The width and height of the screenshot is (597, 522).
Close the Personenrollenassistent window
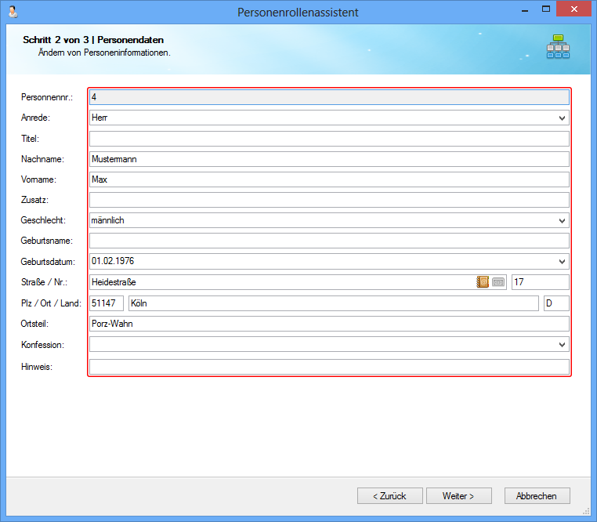click(x=573, y=9)
